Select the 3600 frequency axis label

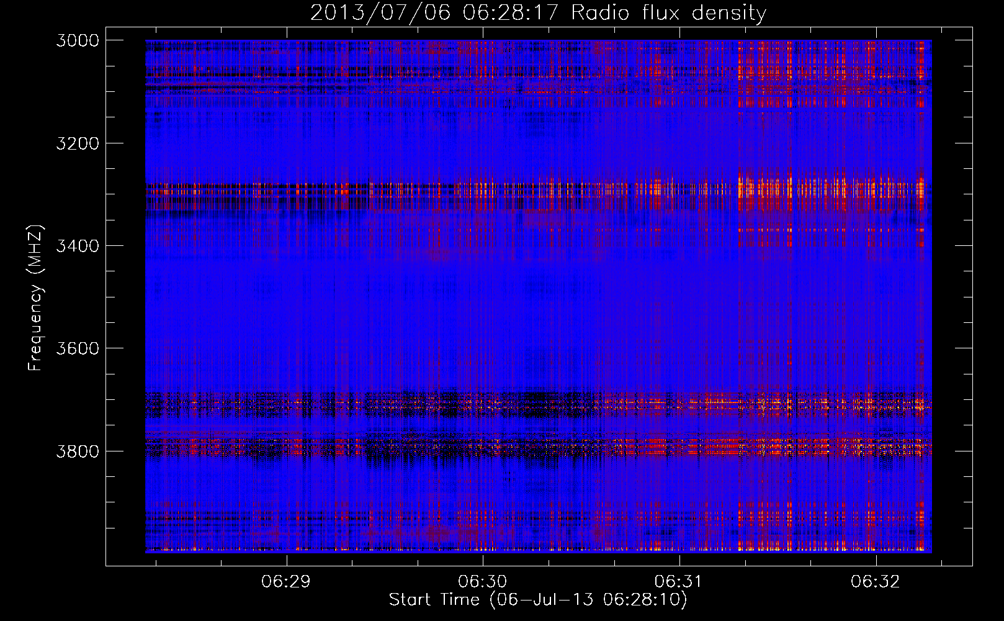tap(78, 348)
